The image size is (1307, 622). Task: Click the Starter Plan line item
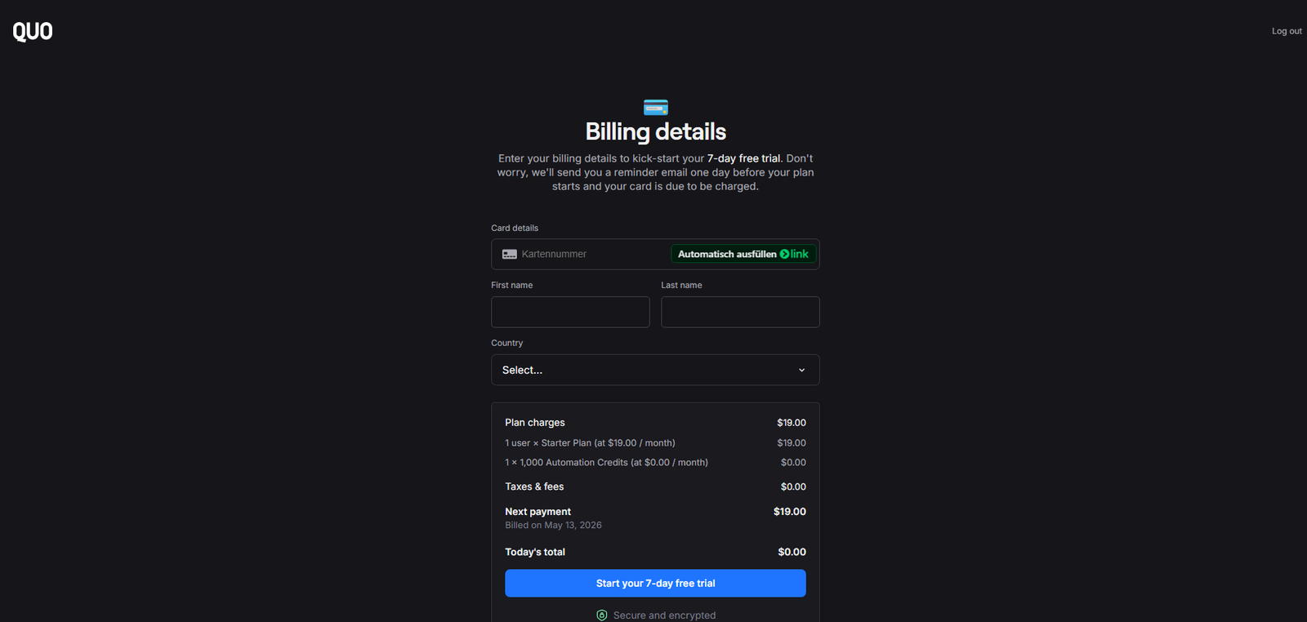[x=655, y=443]
